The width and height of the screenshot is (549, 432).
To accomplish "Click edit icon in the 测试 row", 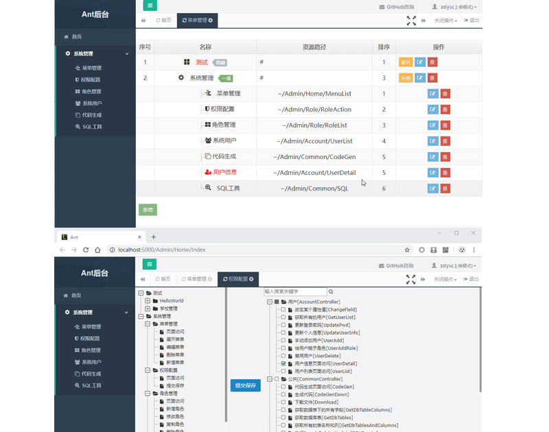I will (x=419, y=62).
